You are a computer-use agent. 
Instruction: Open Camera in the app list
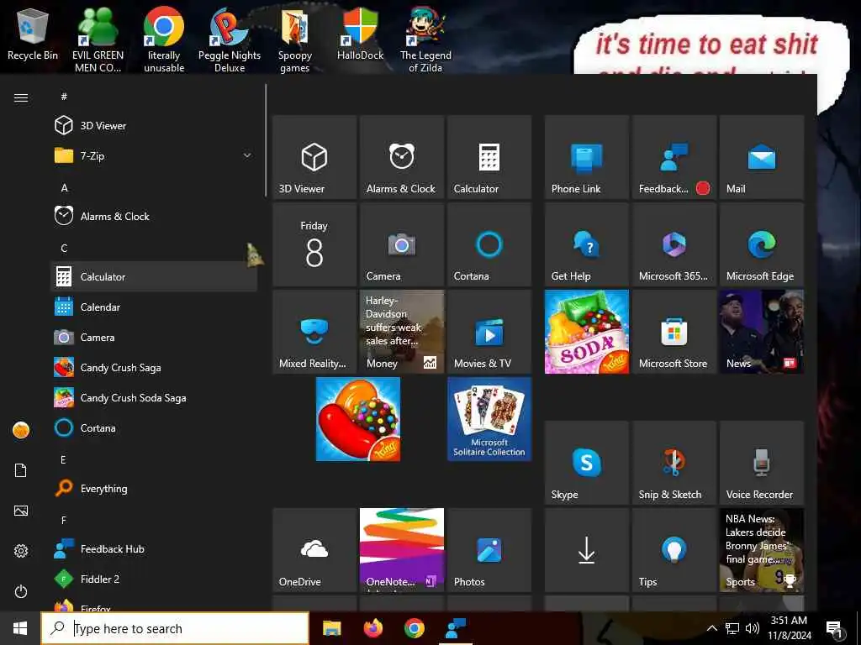pos(154,338)
